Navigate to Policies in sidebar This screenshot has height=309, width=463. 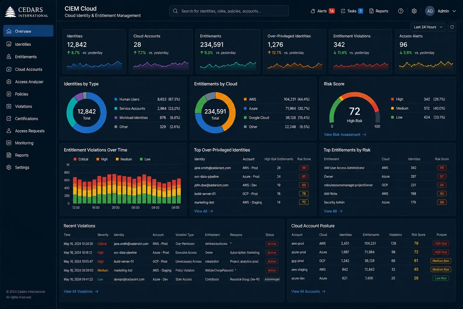click(x=28, y=94)
